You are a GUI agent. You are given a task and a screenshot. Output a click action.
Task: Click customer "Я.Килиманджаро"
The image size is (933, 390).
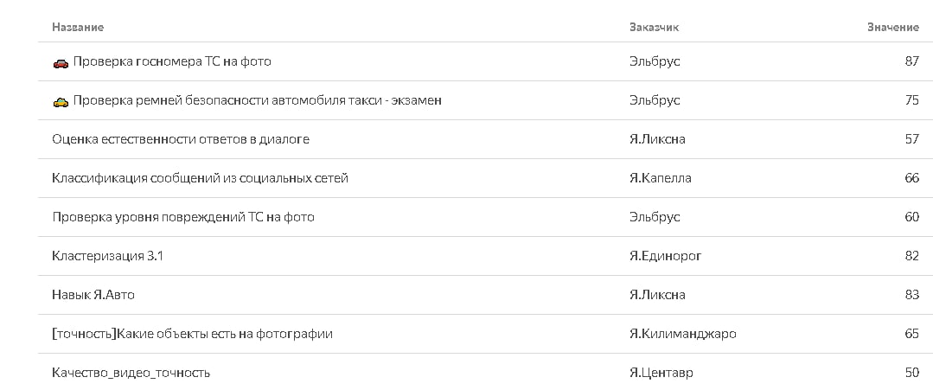click(x=683, y=334)
